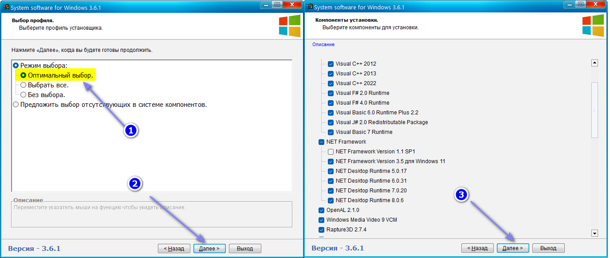Click "Версия - 3.6.1" in the components window
The height and width of the screenshot is (258, 610).
(x=338, y=248)
